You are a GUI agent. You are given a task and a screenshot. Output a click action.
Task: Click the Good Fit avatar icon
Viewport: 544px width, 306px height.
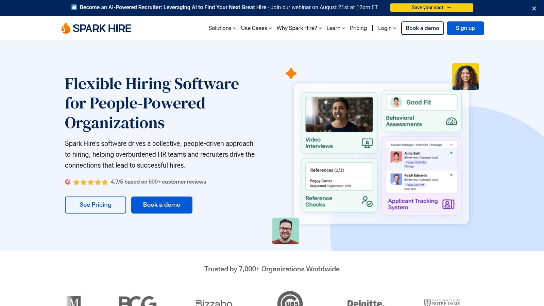click(x=396, y=102)
